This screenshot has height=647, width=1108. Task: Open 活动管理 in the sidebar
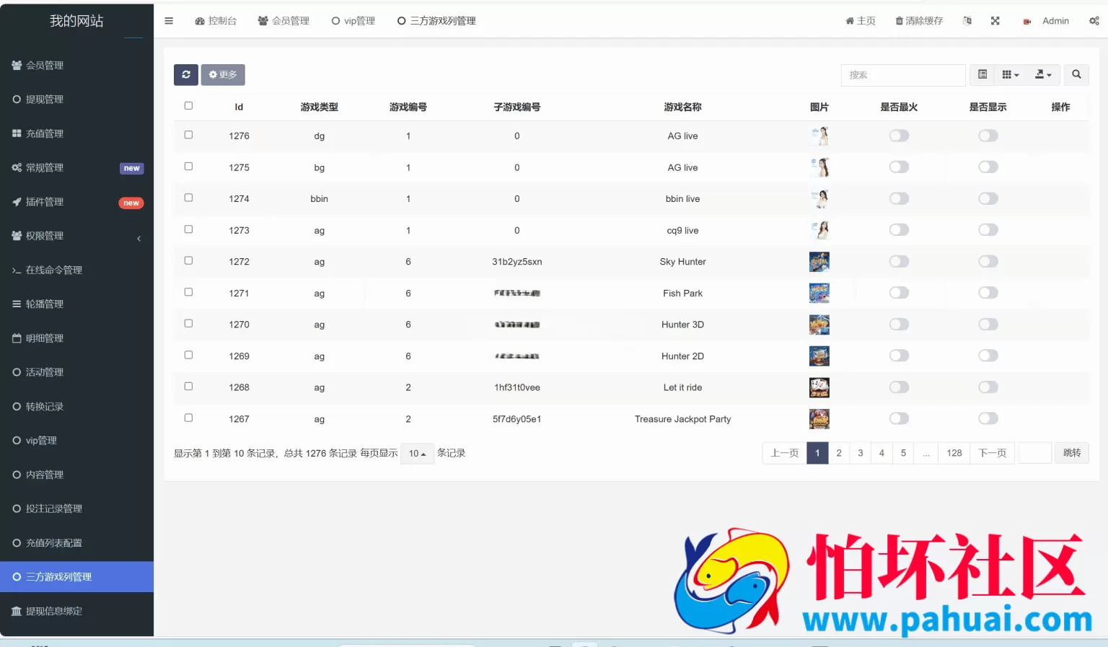(x=76, y=372)
